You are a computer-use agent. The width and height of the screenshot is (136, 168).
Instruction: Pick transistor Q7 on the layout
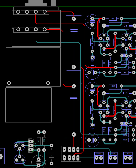(x=104, y=105)
